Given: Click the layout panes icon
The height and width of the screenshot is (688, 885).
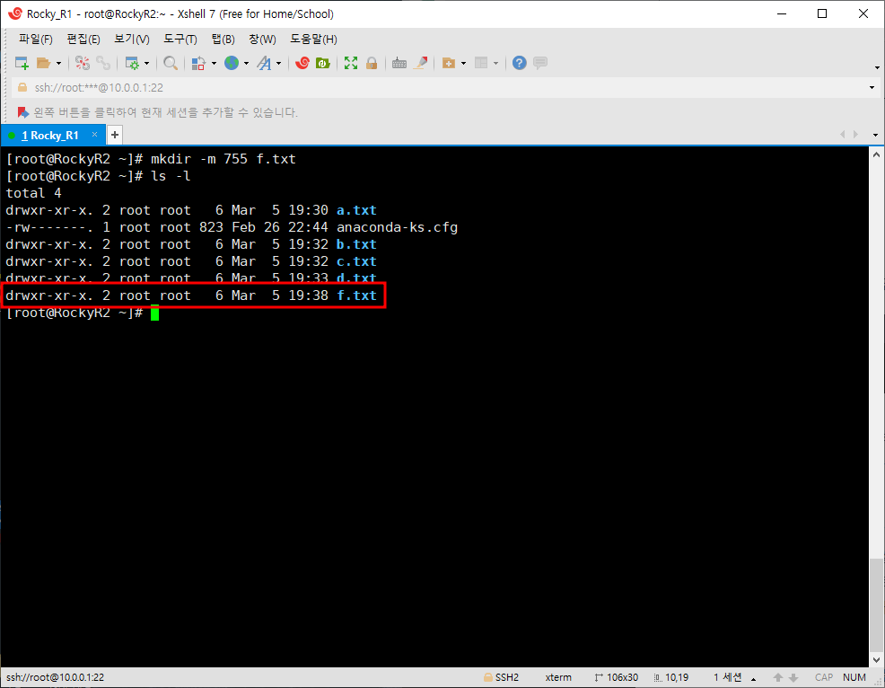Looking at the screenshot, I should [481, 63].
